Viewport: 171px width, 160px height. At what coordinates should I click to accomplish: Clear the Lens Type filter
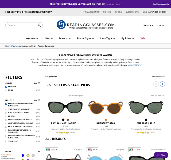[x=35, y=100]
